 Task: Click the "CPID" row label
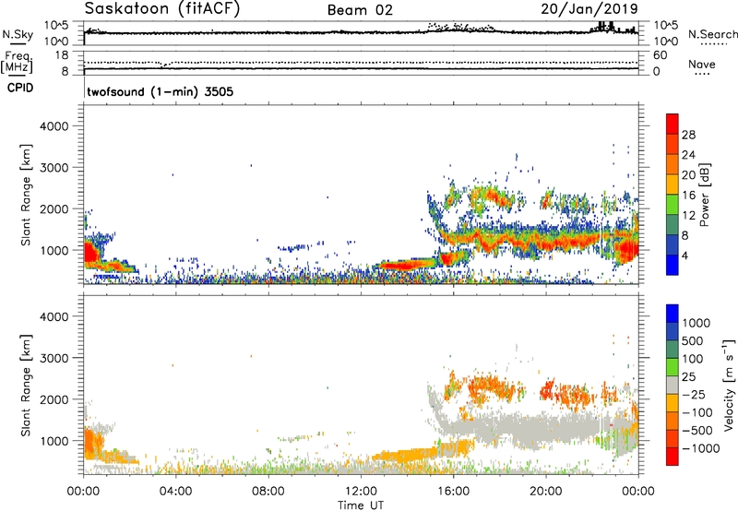(x=20, y=88)
